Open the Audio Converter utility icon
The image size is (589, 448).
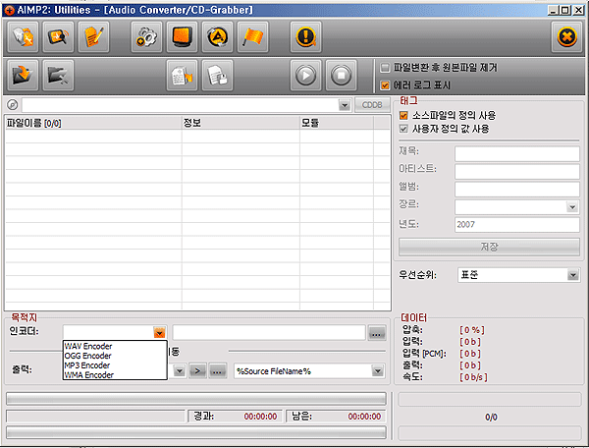23,36
